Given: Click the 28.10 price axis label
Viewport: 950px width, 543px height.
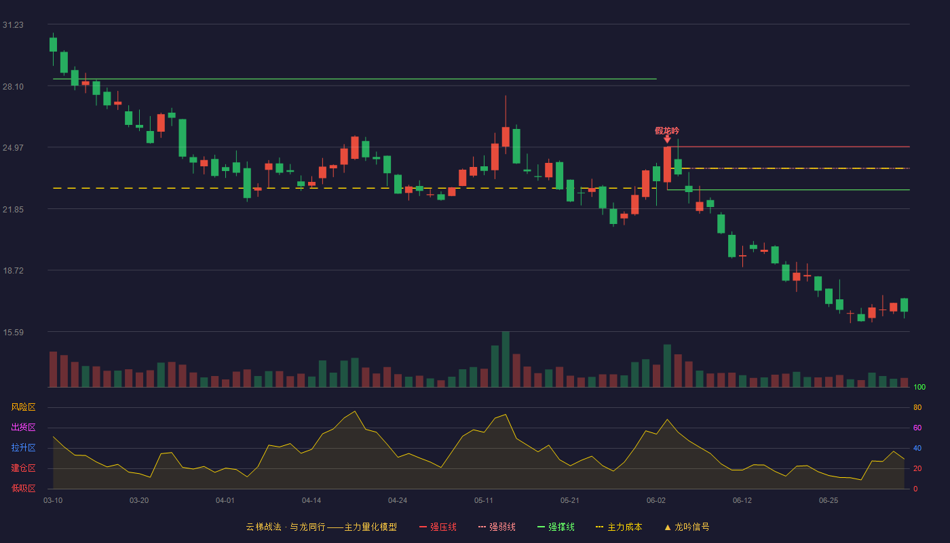Looking at the screenshot, I should tap(13, 86).
